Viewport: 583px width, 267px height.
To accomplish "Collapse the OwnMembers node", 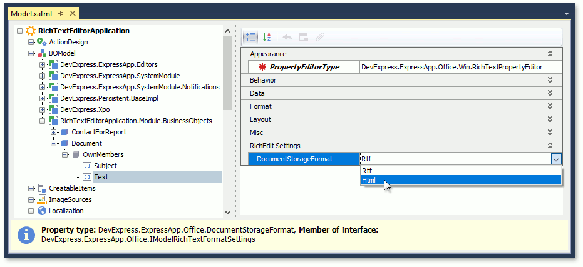I will click(x=65, y=154).
